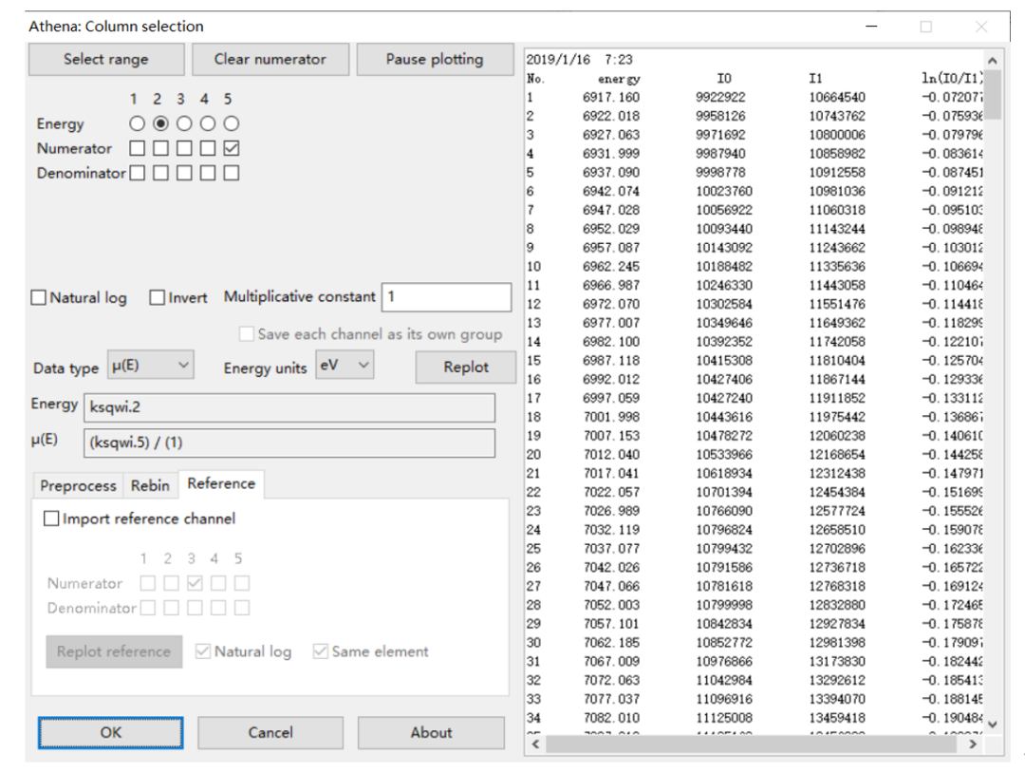This screenshot has height=773, width=1025.
Task: Select Energy column 3 radio button
Action: coord(186,123)
